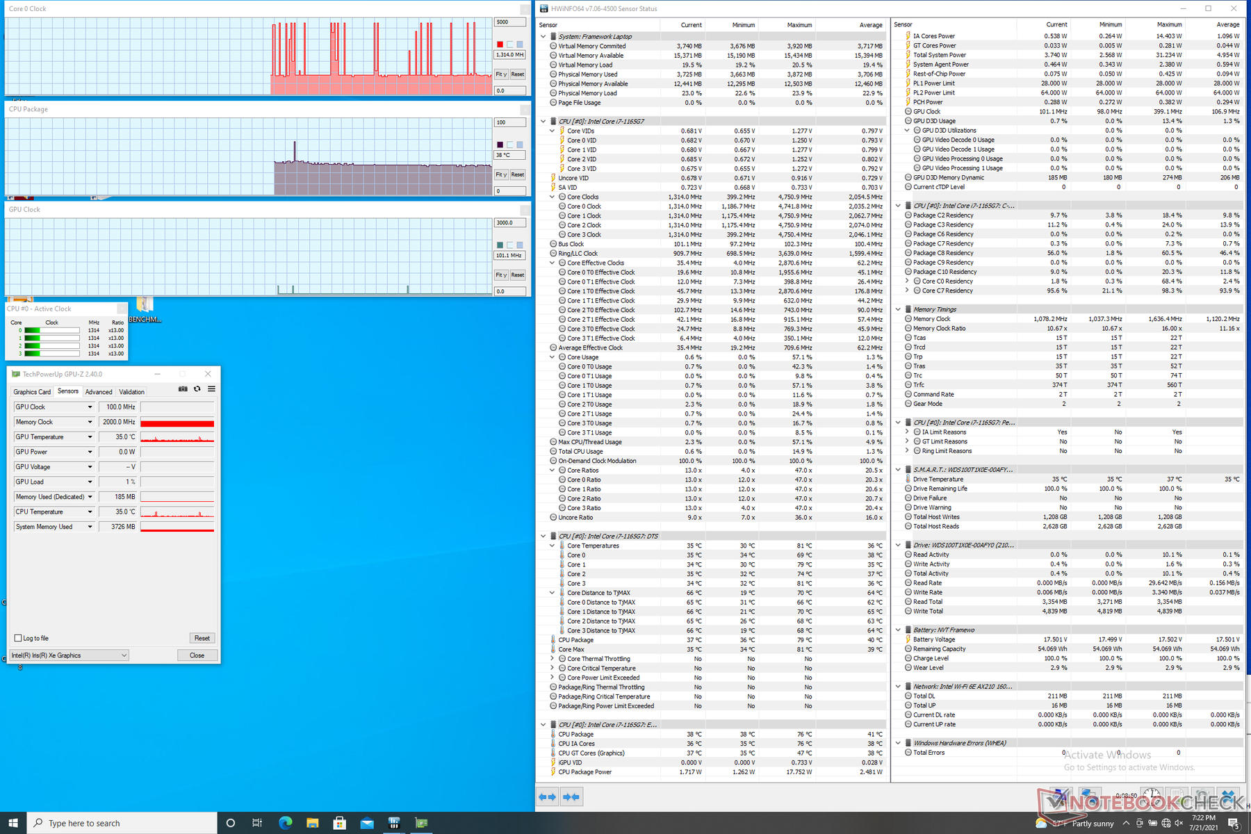Open the GPU Temperature sensor dropdown
Screen dimensions: 1251x834
(x=90, y=437)
